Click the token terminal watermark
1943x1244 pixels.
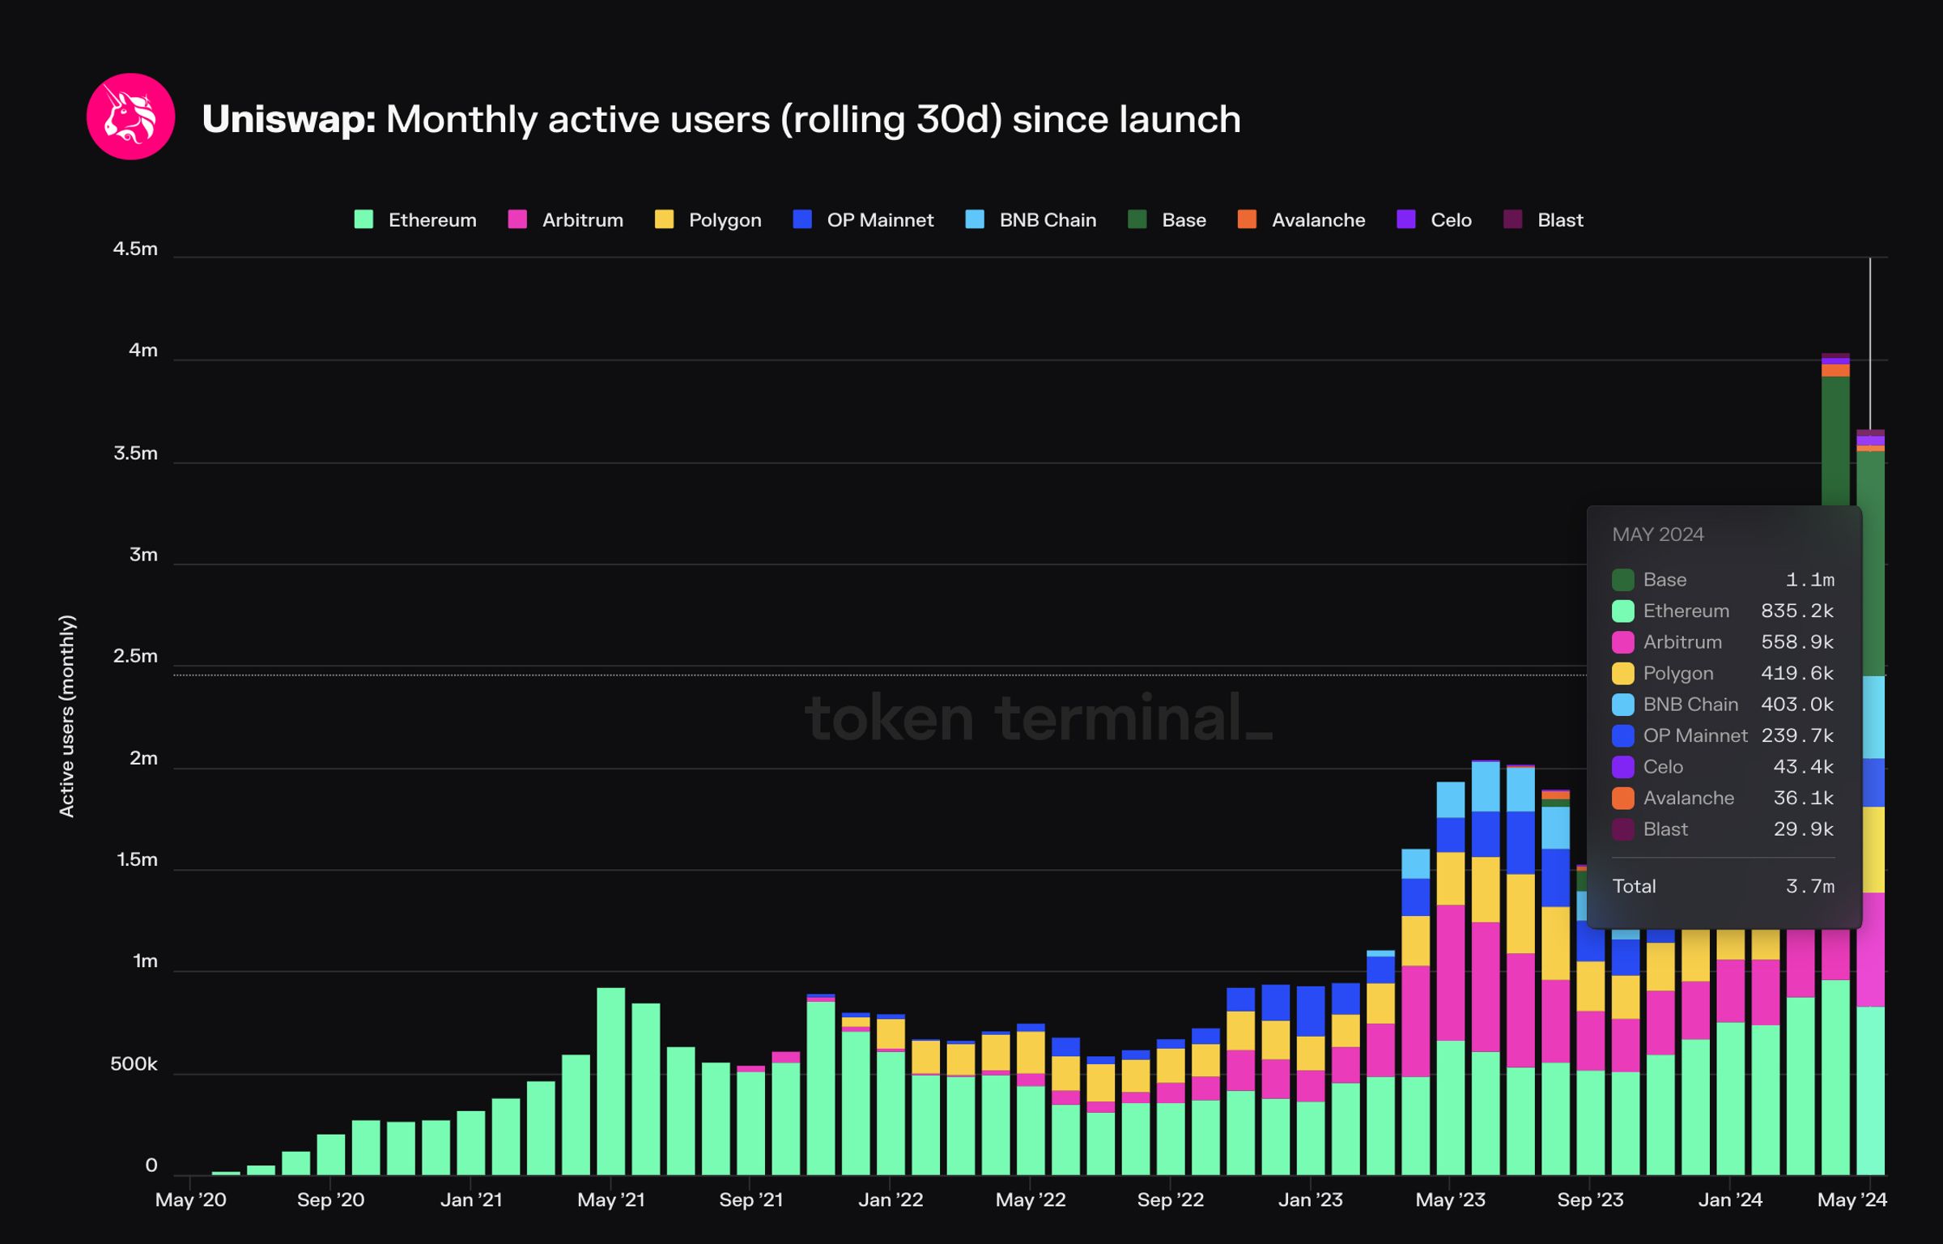pyautogui.click(x=1038, y=718)
